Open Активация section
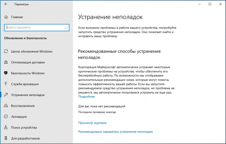 [19, 117]
